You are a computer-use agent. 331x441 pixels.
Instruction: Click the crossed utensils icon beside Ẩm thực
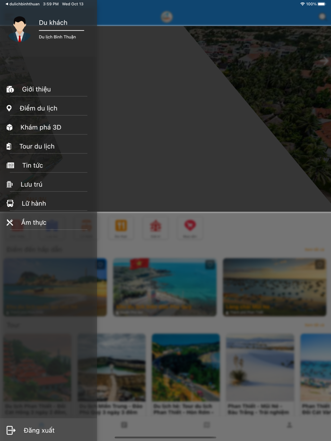pyautogui.click(x=10, y=222)
